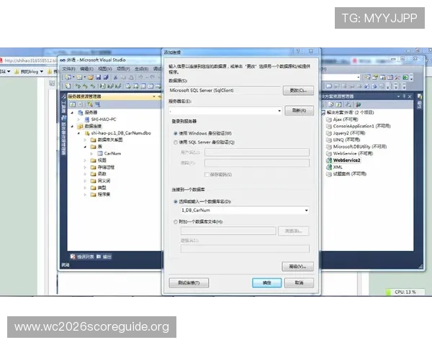Click the Refresh icon in Server Explorer toolbar

73,104
